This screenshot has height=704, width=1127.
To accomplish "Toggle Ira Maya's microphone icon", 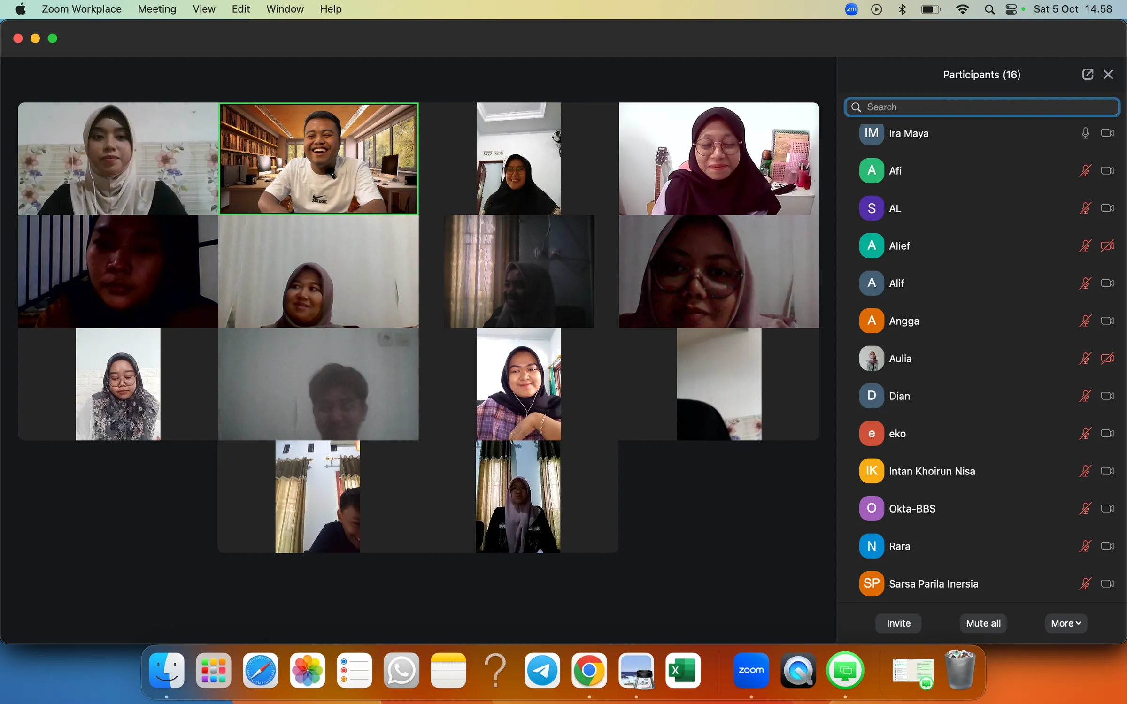I will coord(1085,133).
